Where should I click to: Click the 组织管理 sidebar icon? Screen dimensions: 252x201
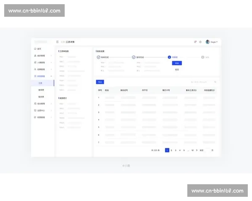pyautogui.click(x=35, y=56)
